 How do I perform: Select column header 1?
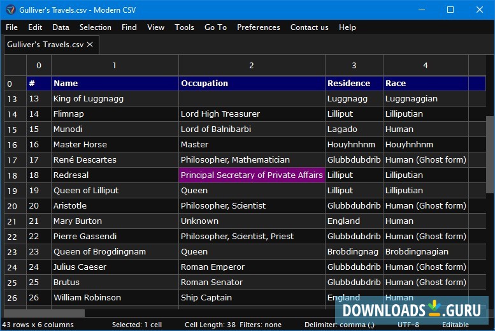pos(115,66)
